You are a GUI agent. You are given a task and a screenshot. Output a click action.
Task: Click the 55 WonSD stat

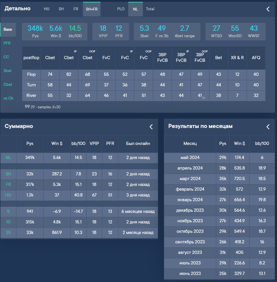(x=235, y=31)
